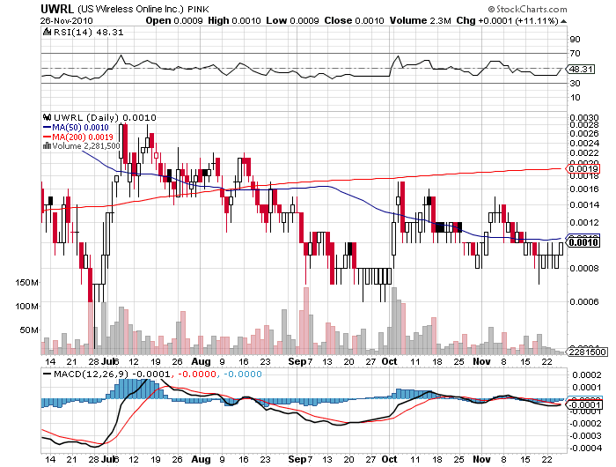Click the 0.0030 price axis label

click(584, 118)
